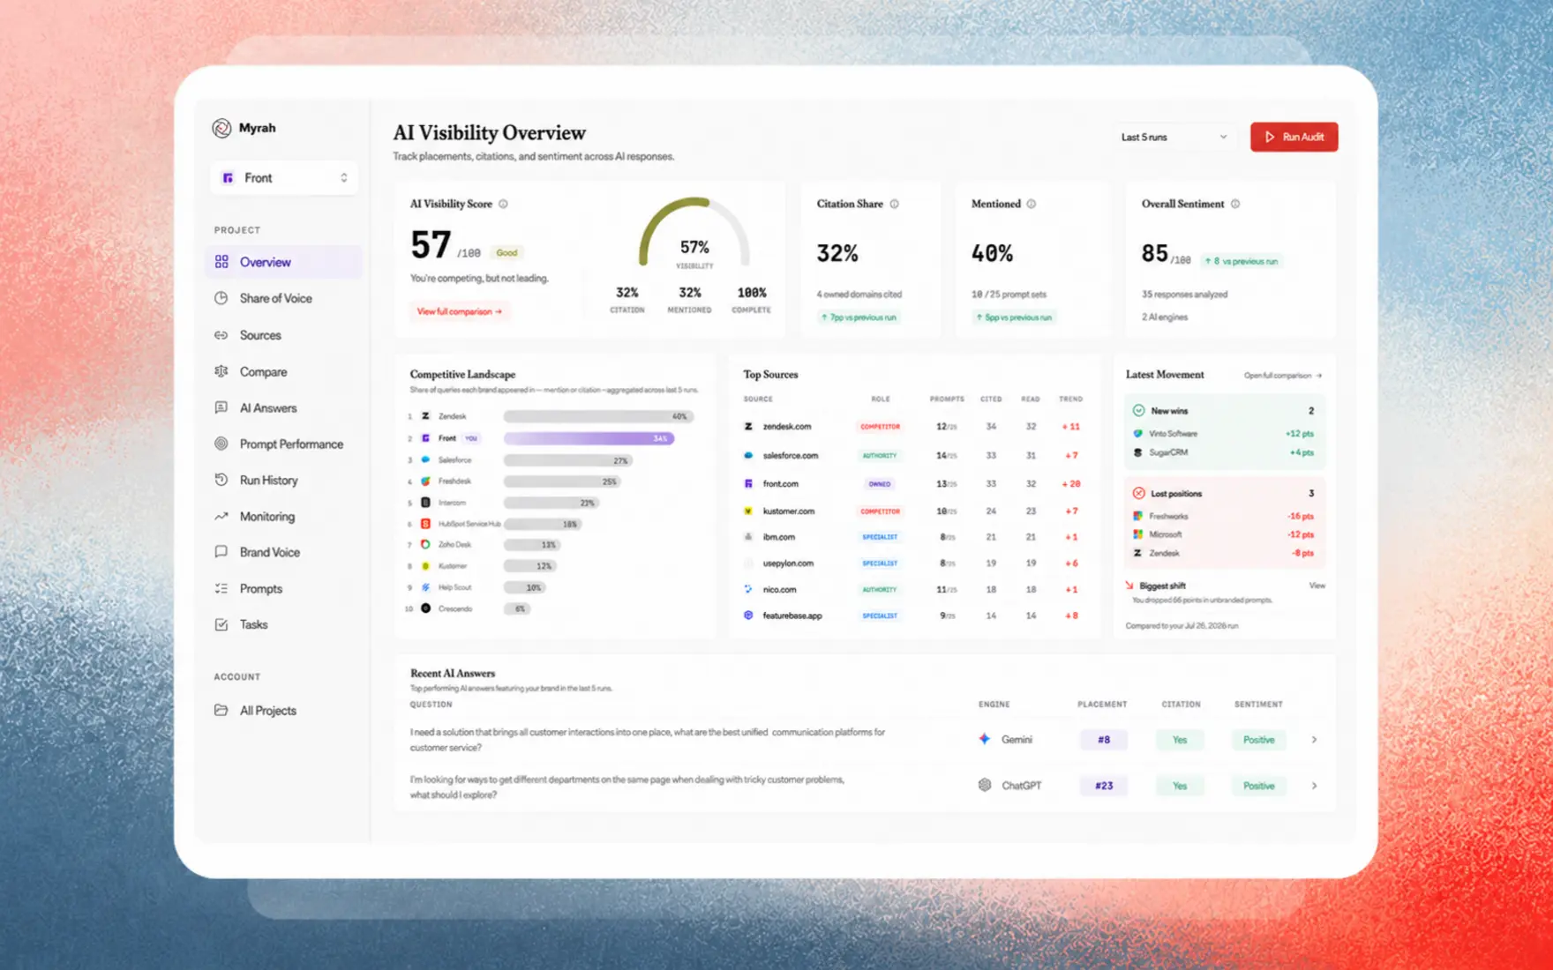1553x970 pixels.
Task: Open the Front project selector dropdown
Action: click(284, 178)
